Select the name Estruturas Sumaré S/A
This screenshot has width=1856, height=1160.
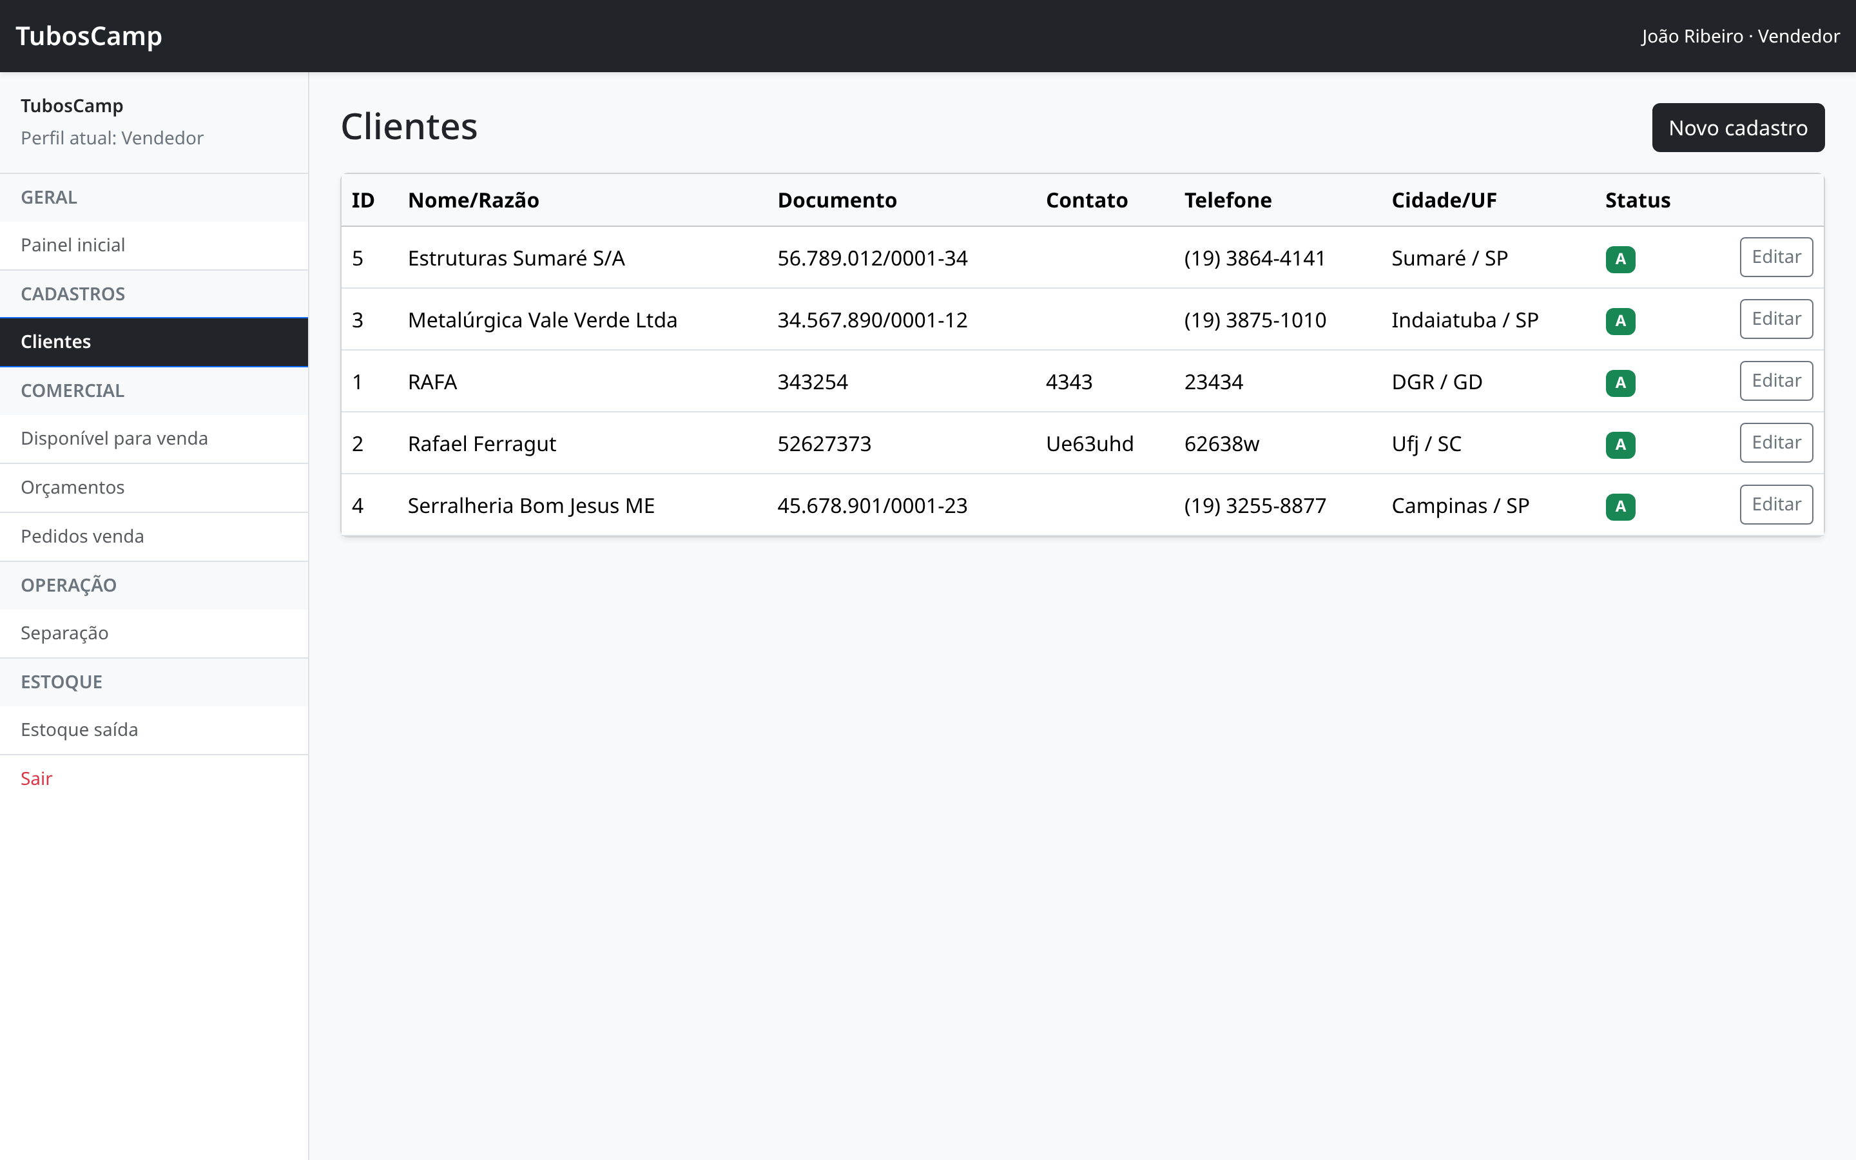pyautogui.click(x=516, y=258)
